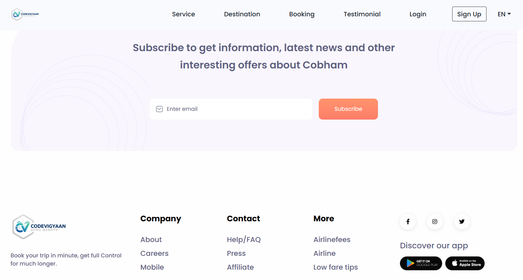Open the Twitter social icon
The height and width of the screenshot is (280, 523).
point(462,222)
